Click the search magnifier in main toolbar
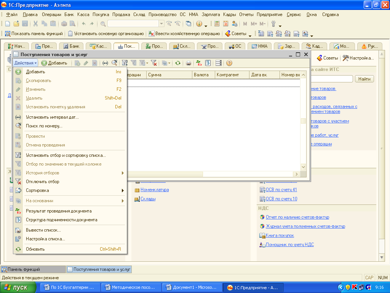The image size is (390, 293). click(103, 24)
